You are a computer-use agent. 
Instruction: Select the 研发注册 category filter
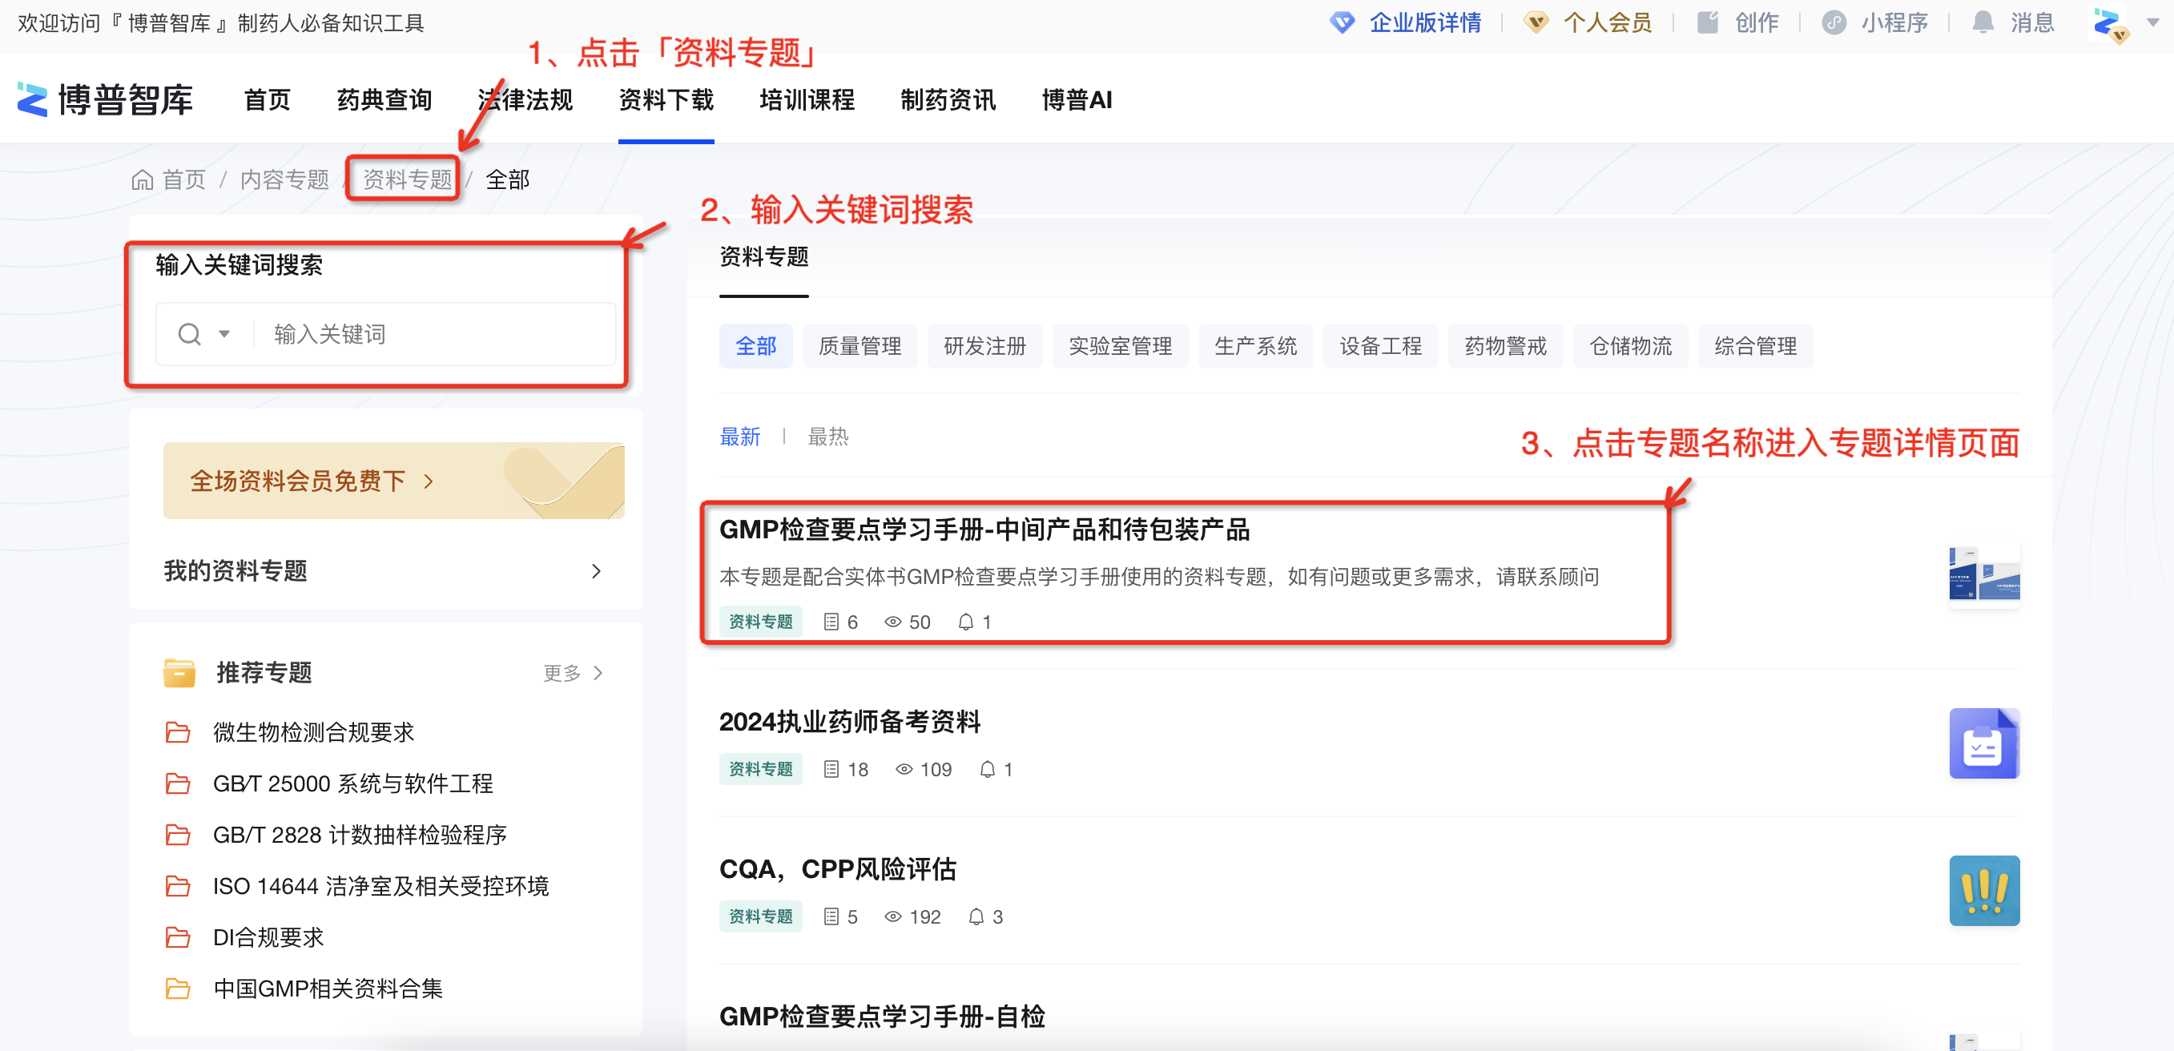[985, 347]
